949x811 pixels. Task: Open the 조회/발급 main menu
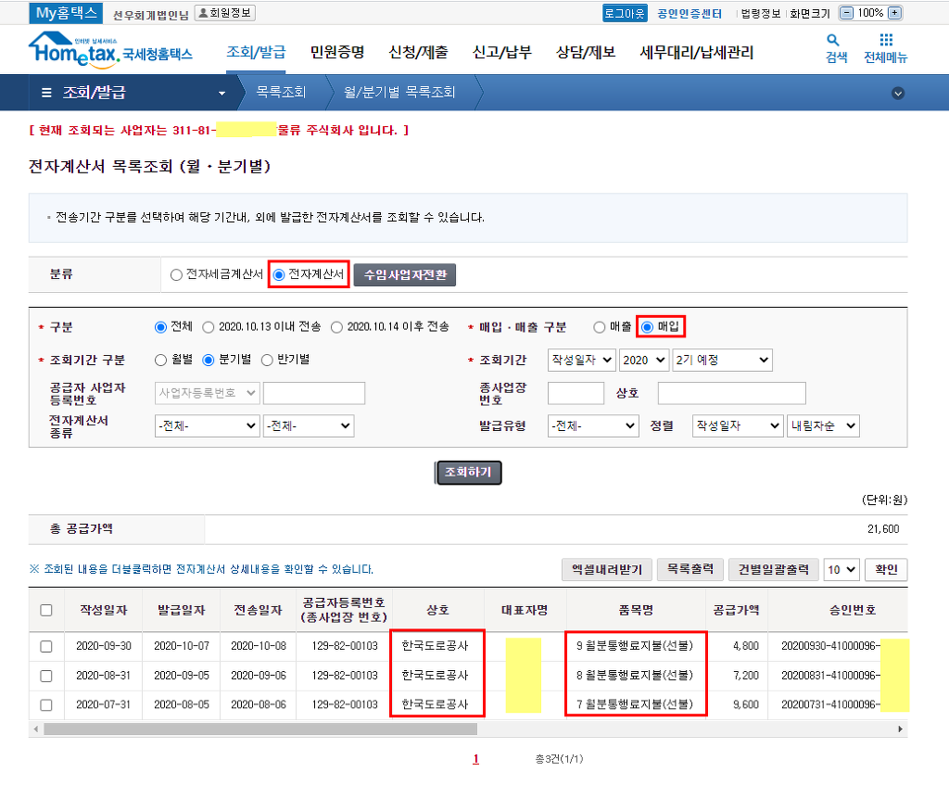point(256,52)
